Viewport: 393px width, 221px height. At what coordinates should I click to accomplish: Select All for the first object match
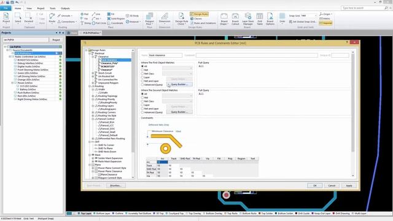pos(142,66)
